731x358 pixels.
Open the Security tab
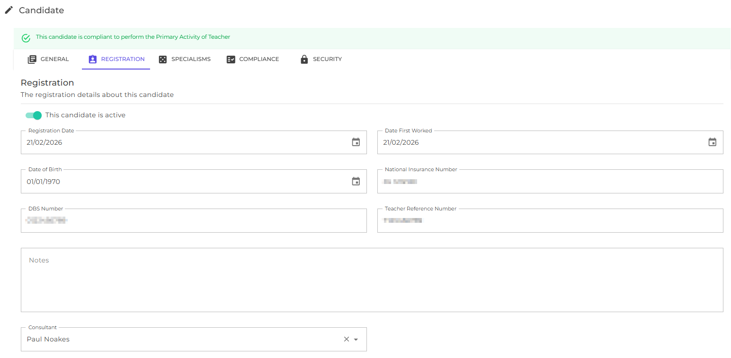(x=321, y=59)
